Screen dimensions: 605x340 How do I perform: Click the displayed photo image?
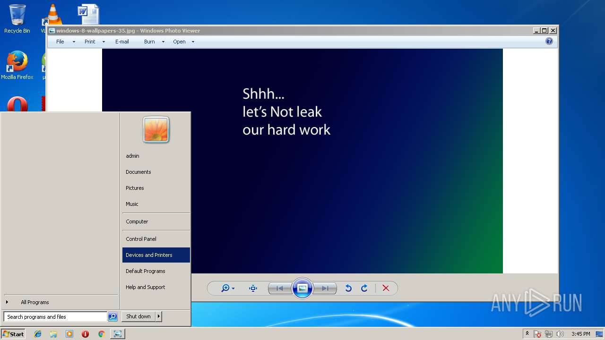coord(302,161)
